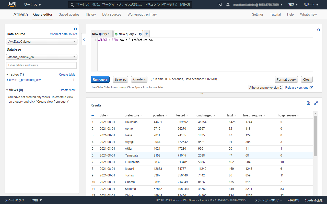Click the Filter tables and views field
327x204 pixels.
point(41,65)
